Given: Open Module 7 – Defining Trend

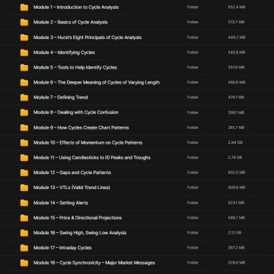Looking at the screenshot, I should 61,97.
